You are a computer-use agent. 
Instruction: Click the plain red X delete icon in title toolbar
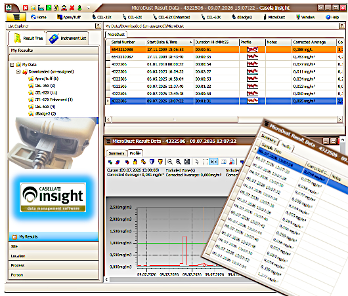click(72, 8)
